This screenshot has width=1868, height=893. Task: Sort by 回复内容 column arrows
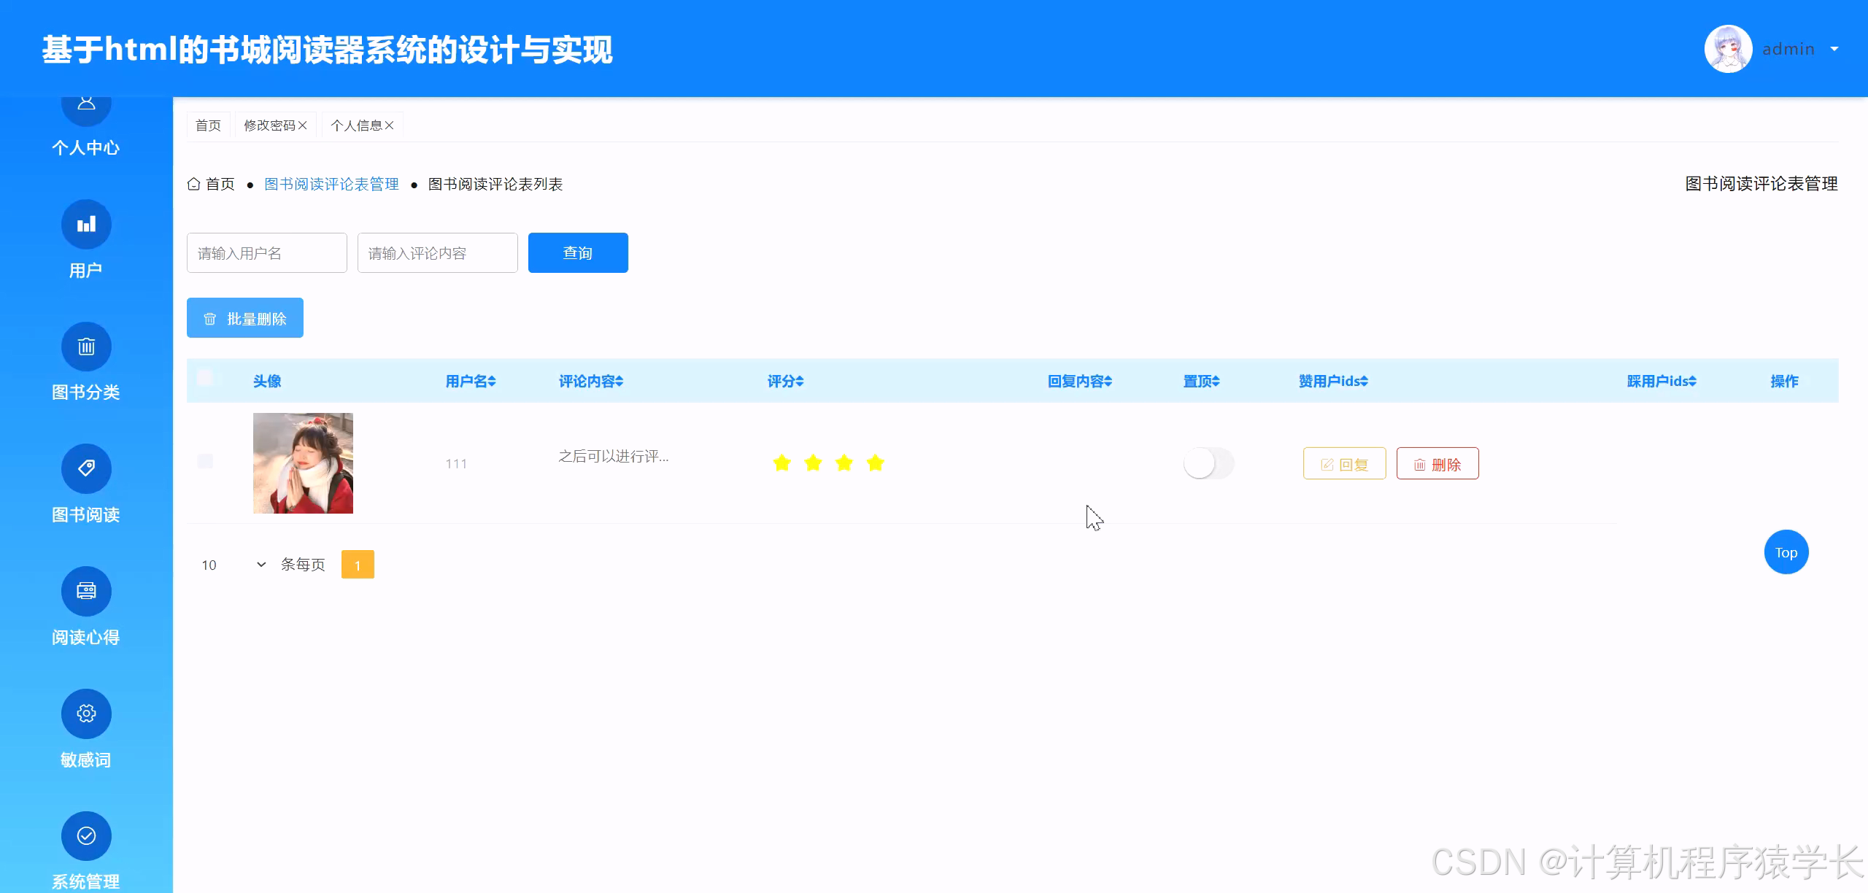coord(1108,381)
